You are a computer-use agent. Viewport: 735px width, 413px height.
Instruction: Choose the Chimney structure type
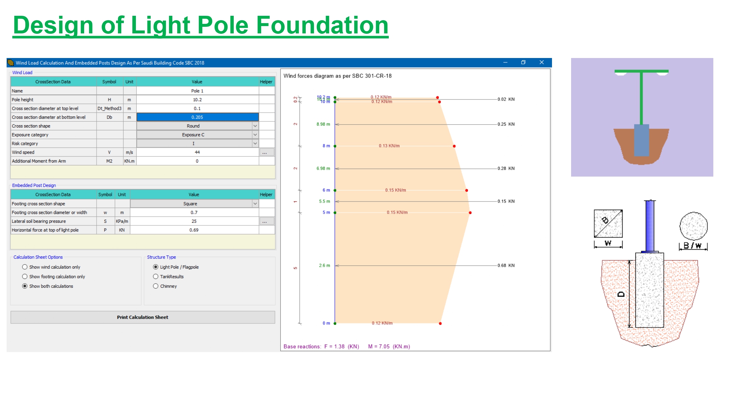(x=156, y=286)
